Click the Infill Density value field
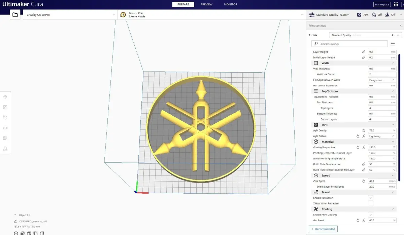The width and height of the screenshot is (404, 235). click(x=382, y=130)
